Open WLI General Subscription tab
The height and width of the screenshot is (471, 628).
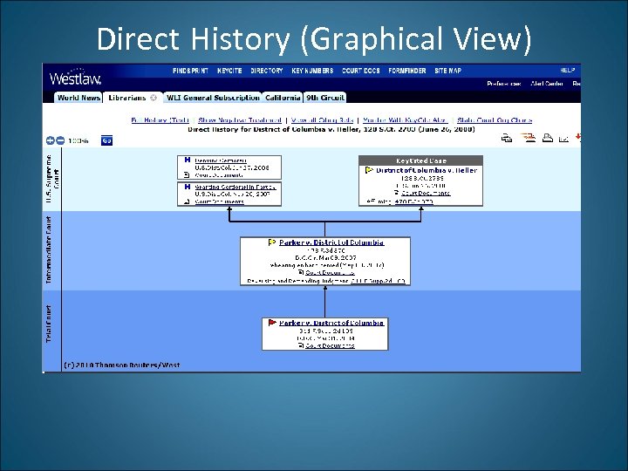coord(213,98)
